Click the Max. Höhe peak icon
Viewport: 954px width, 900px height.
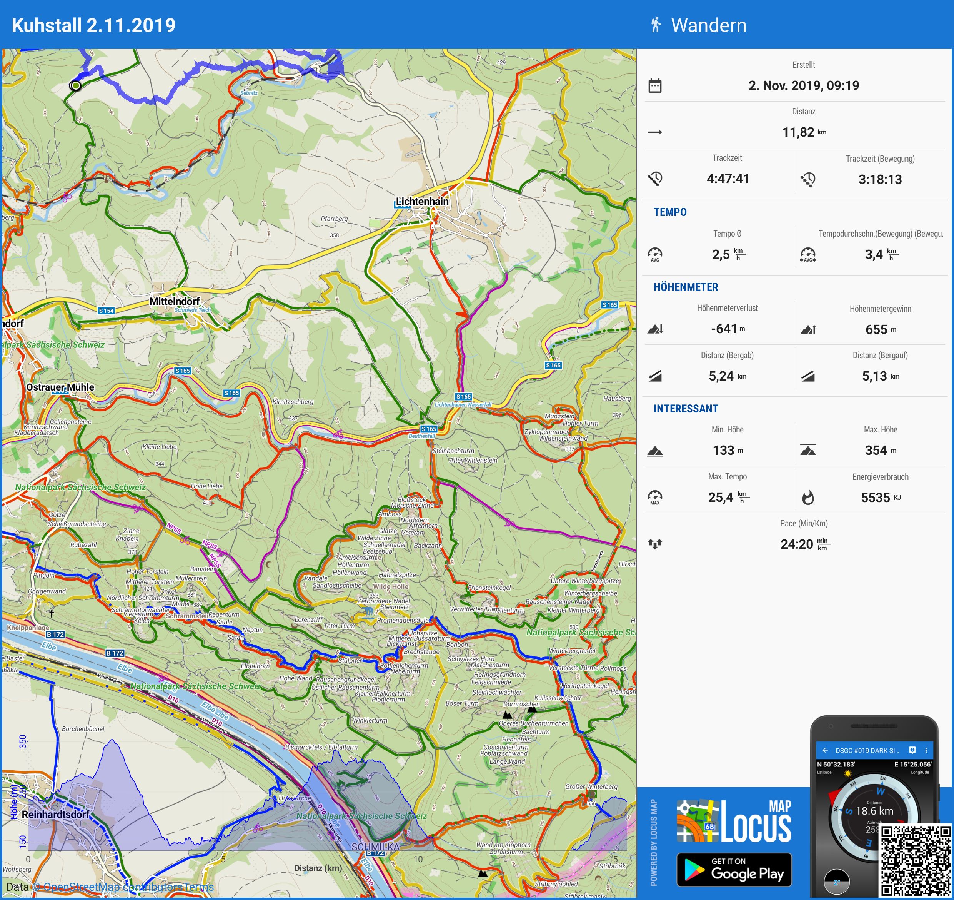[x=808, y=451]
